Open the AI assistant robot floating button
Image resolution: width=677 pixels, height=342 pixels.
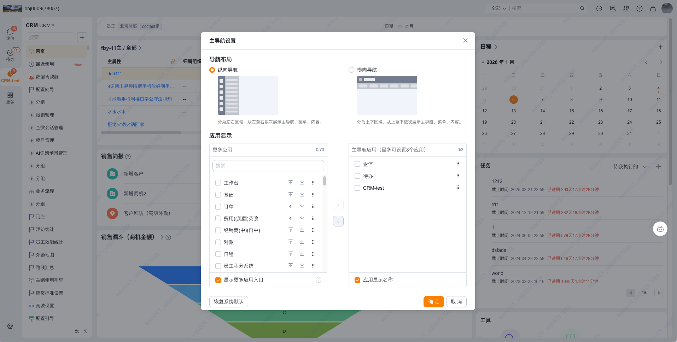(x=660, y=229)
